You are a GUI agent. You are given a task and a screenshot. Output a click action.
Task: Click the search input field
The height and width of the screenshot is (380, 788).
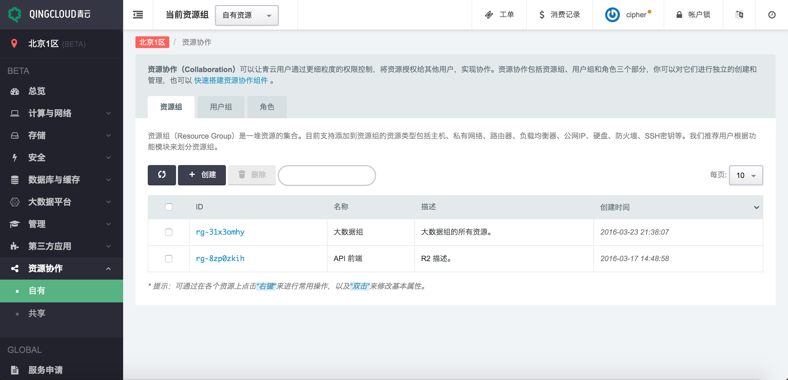pyautogui.click(x=327, y=175)
